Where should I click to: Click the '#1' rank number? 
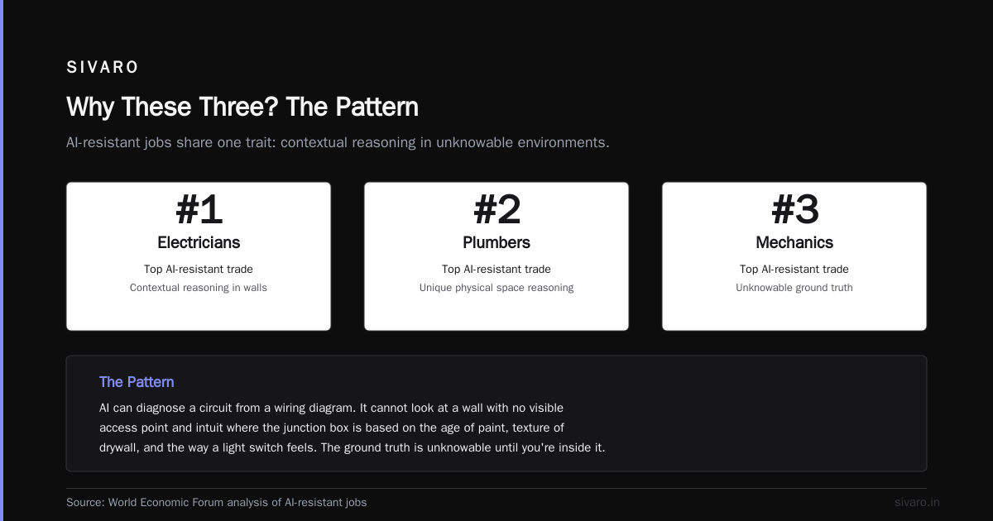click(x=199, y=210)
